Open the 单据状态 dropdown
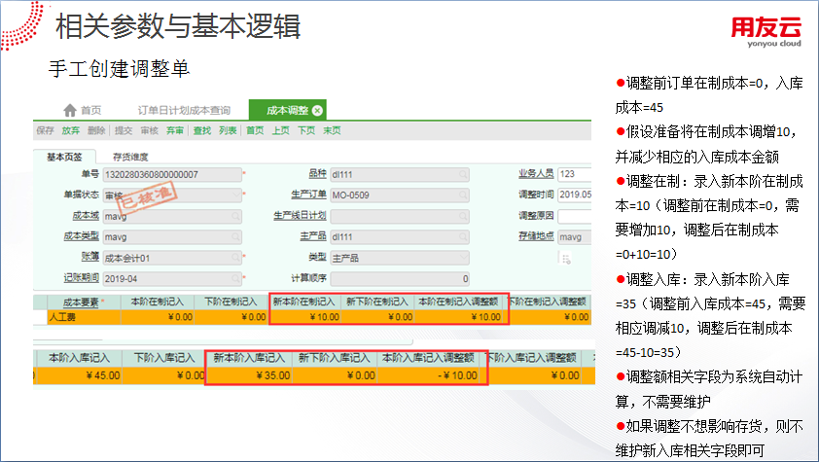819x462 pixels. point(236,195)
